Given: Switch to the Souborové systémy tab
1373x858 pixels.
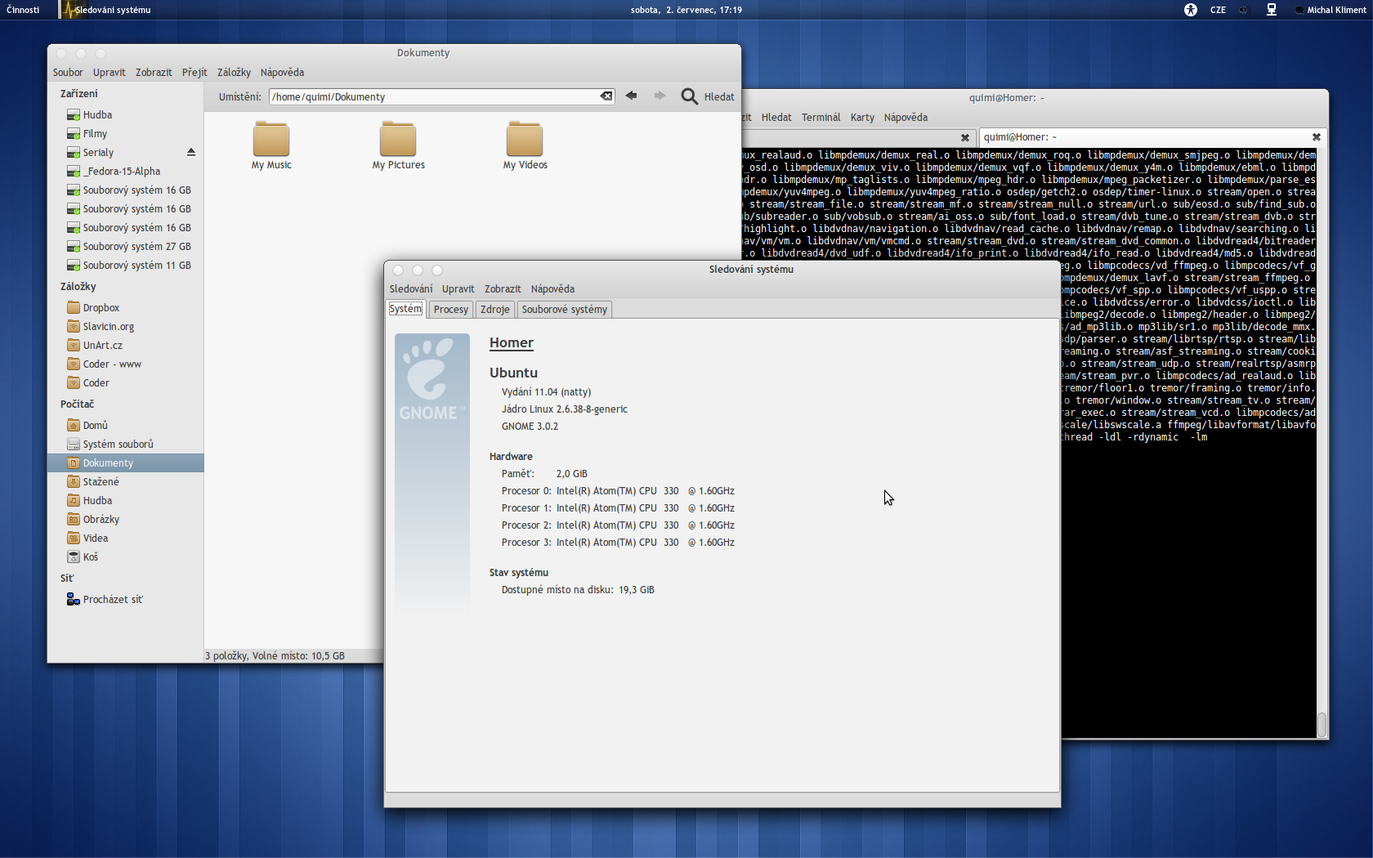Looking at the screenshot, I should (564, 310).
